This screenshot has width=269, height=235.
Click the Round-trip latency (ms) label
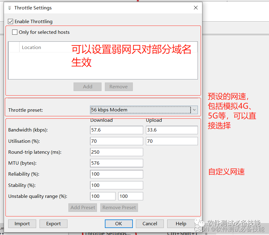35,152
